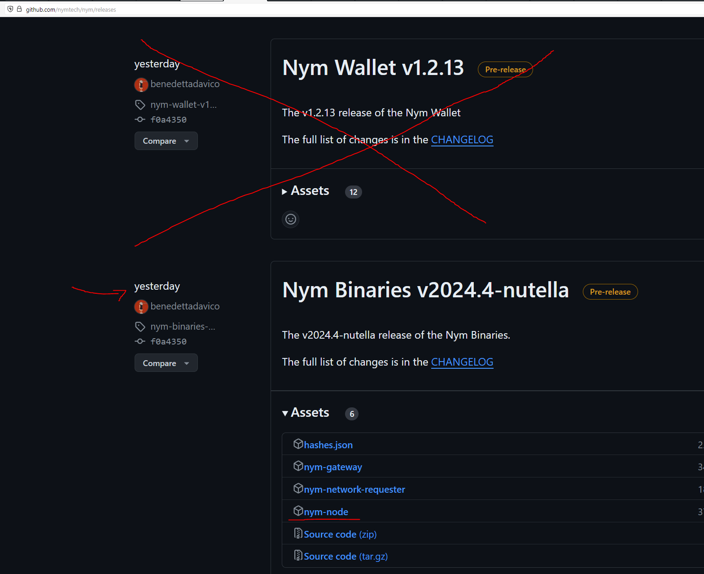Open the nym-binaries-... tag link

click(183, 327)
